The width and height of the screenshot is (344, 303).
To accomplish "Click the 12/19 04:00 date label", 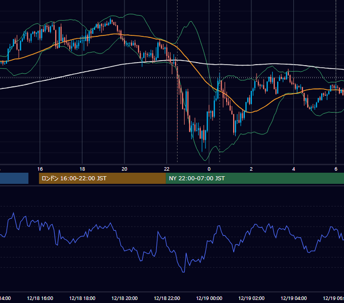I will 294,298.
